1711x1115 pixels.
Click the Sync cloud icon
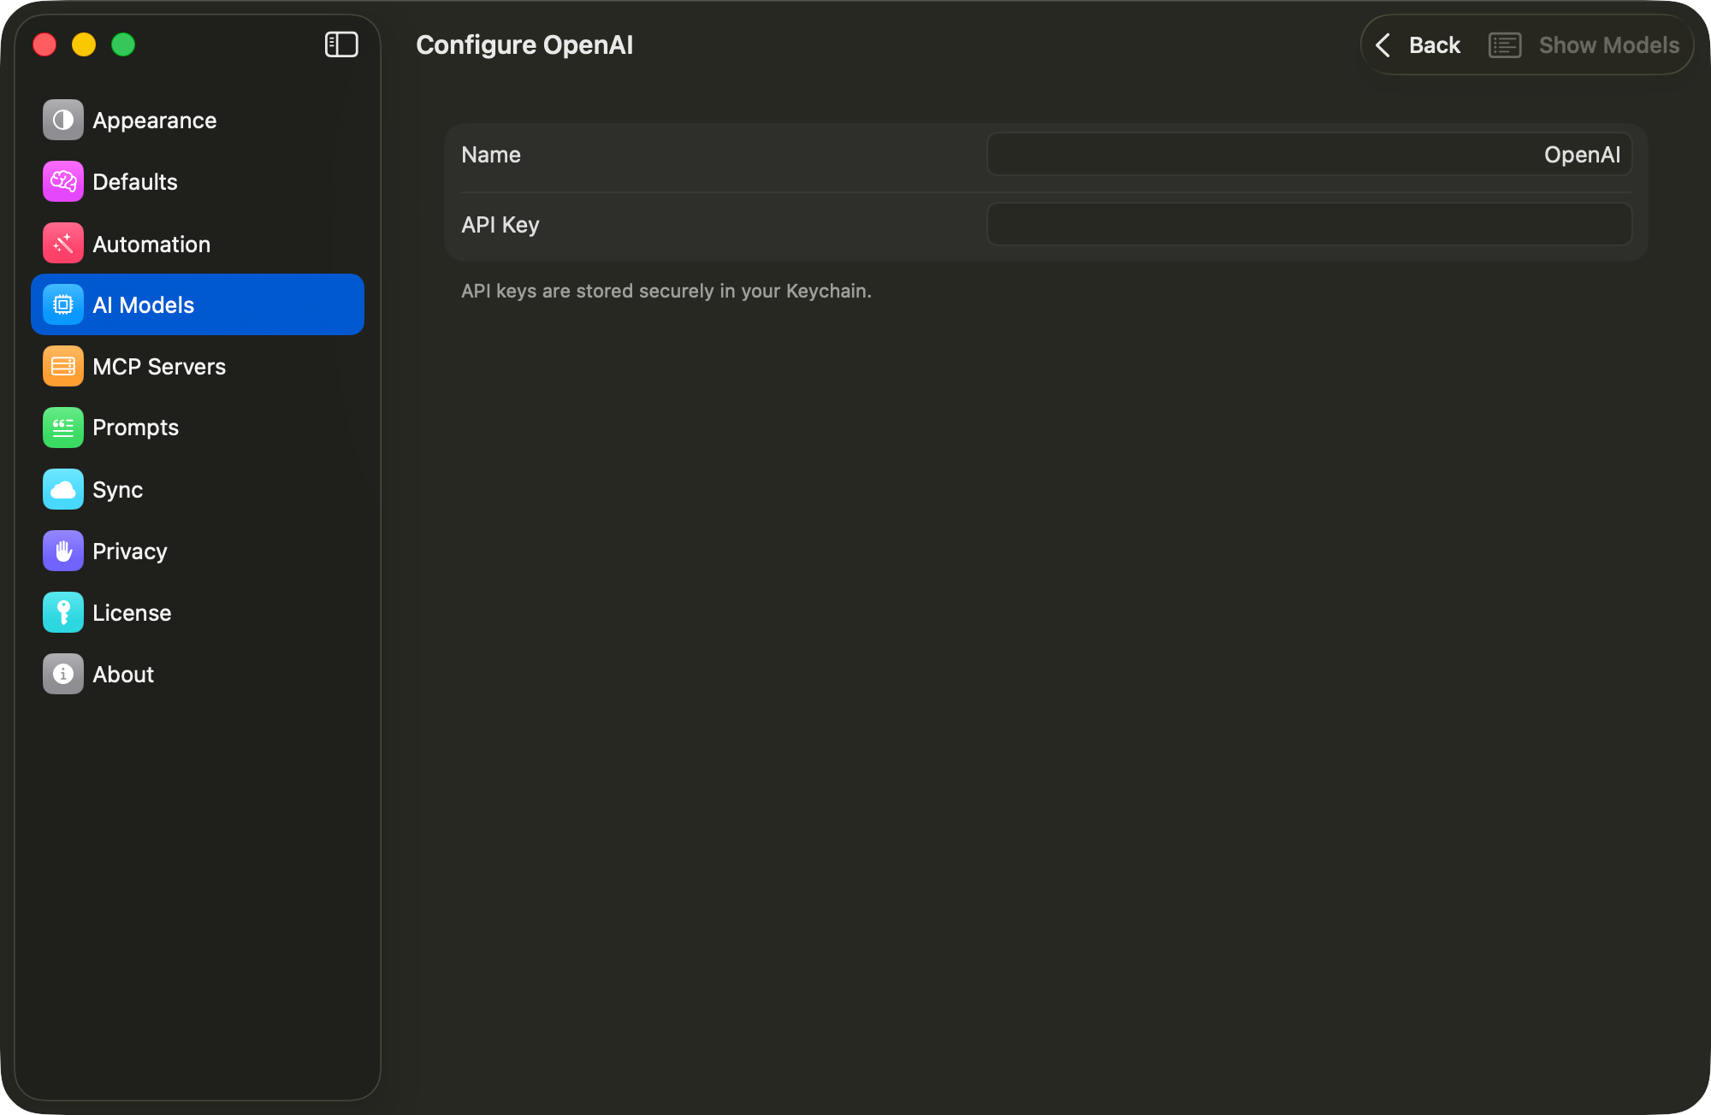63,489
